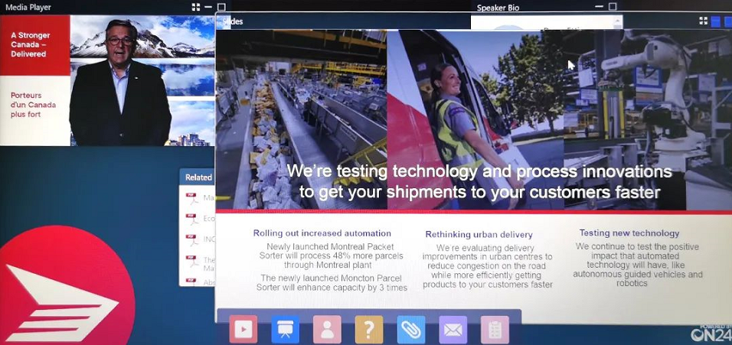Maximize the Speaker Bio window

613,7
